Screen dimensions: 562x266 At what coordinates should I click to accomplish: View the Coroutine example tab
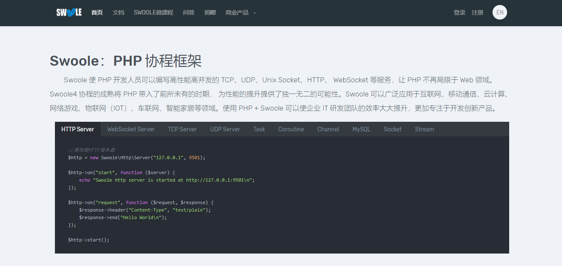coord(291,129)
